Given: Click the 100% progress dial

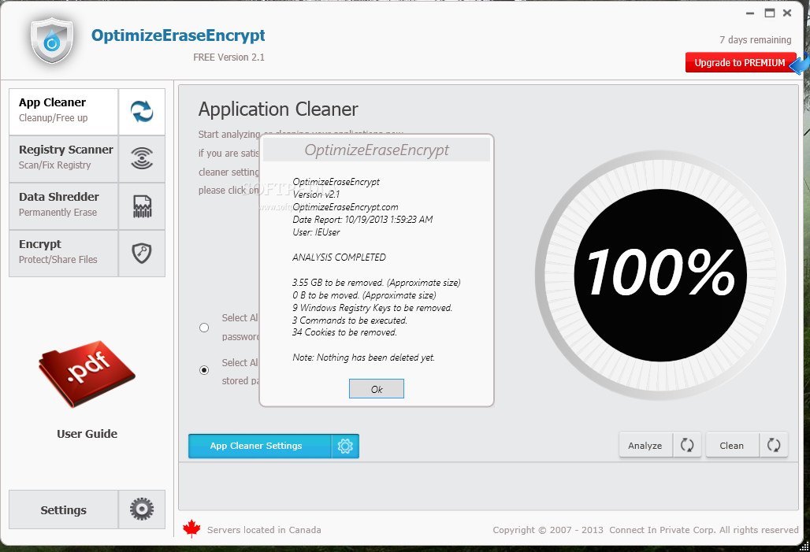Looking at the screenshot, I should (x=660, y=276).
